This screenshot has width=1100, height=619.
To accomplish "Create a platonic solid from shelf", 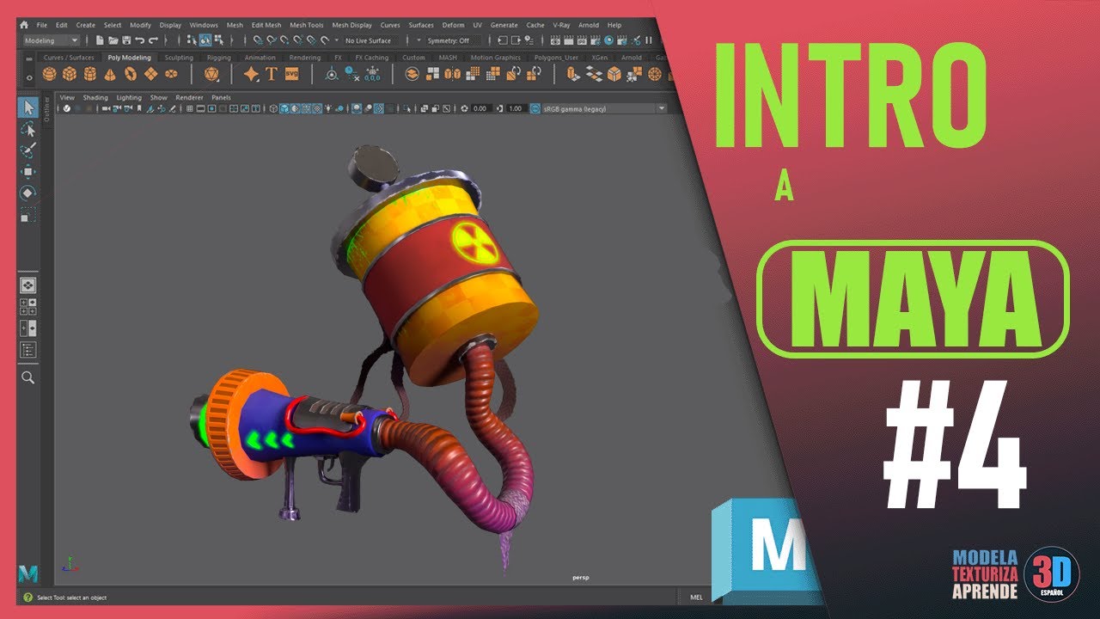I will click(211, 75).
